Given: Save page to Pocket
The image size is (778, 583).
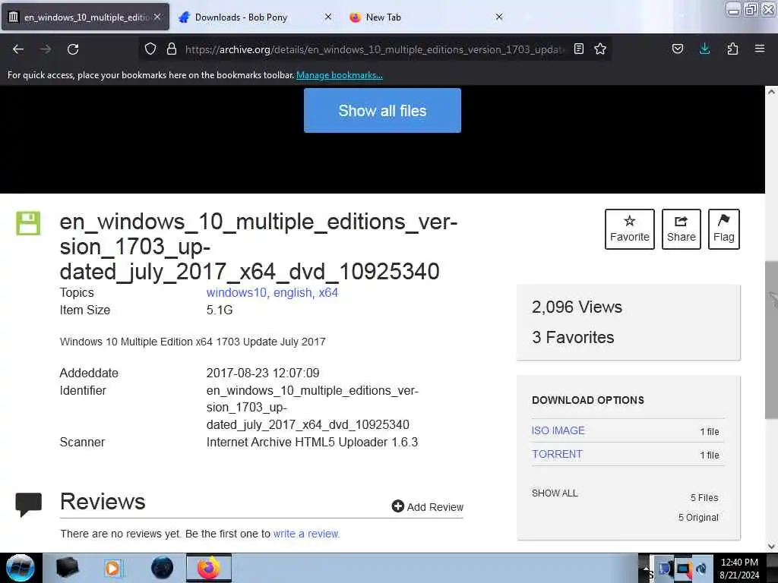Looking at the screenshot, I should coord(677,49).
